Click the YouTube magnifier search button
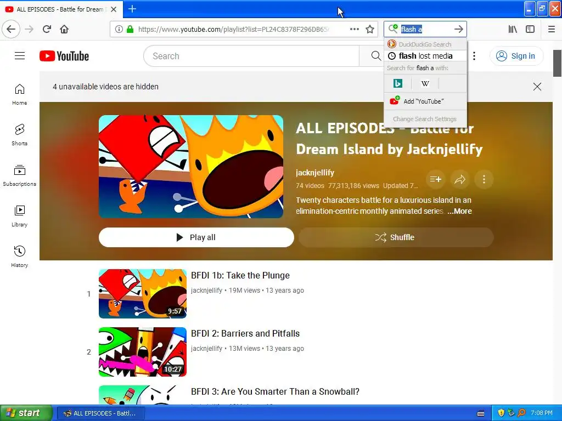562x421 pixels. [375, 56]
